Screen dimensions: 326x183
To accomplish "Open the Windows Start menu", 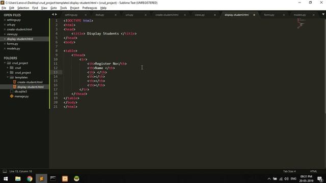I will 6,178.
